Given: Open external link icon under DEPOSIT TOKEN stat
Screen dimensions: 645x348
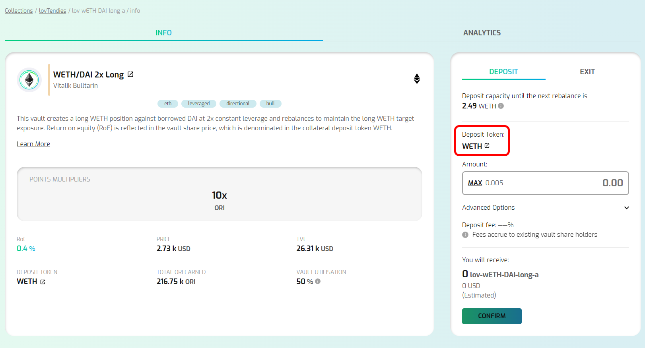Looking at the screenshot, I should click(43, 282).
